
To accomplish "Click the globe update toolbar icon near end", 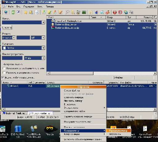I will pos(126,12).
